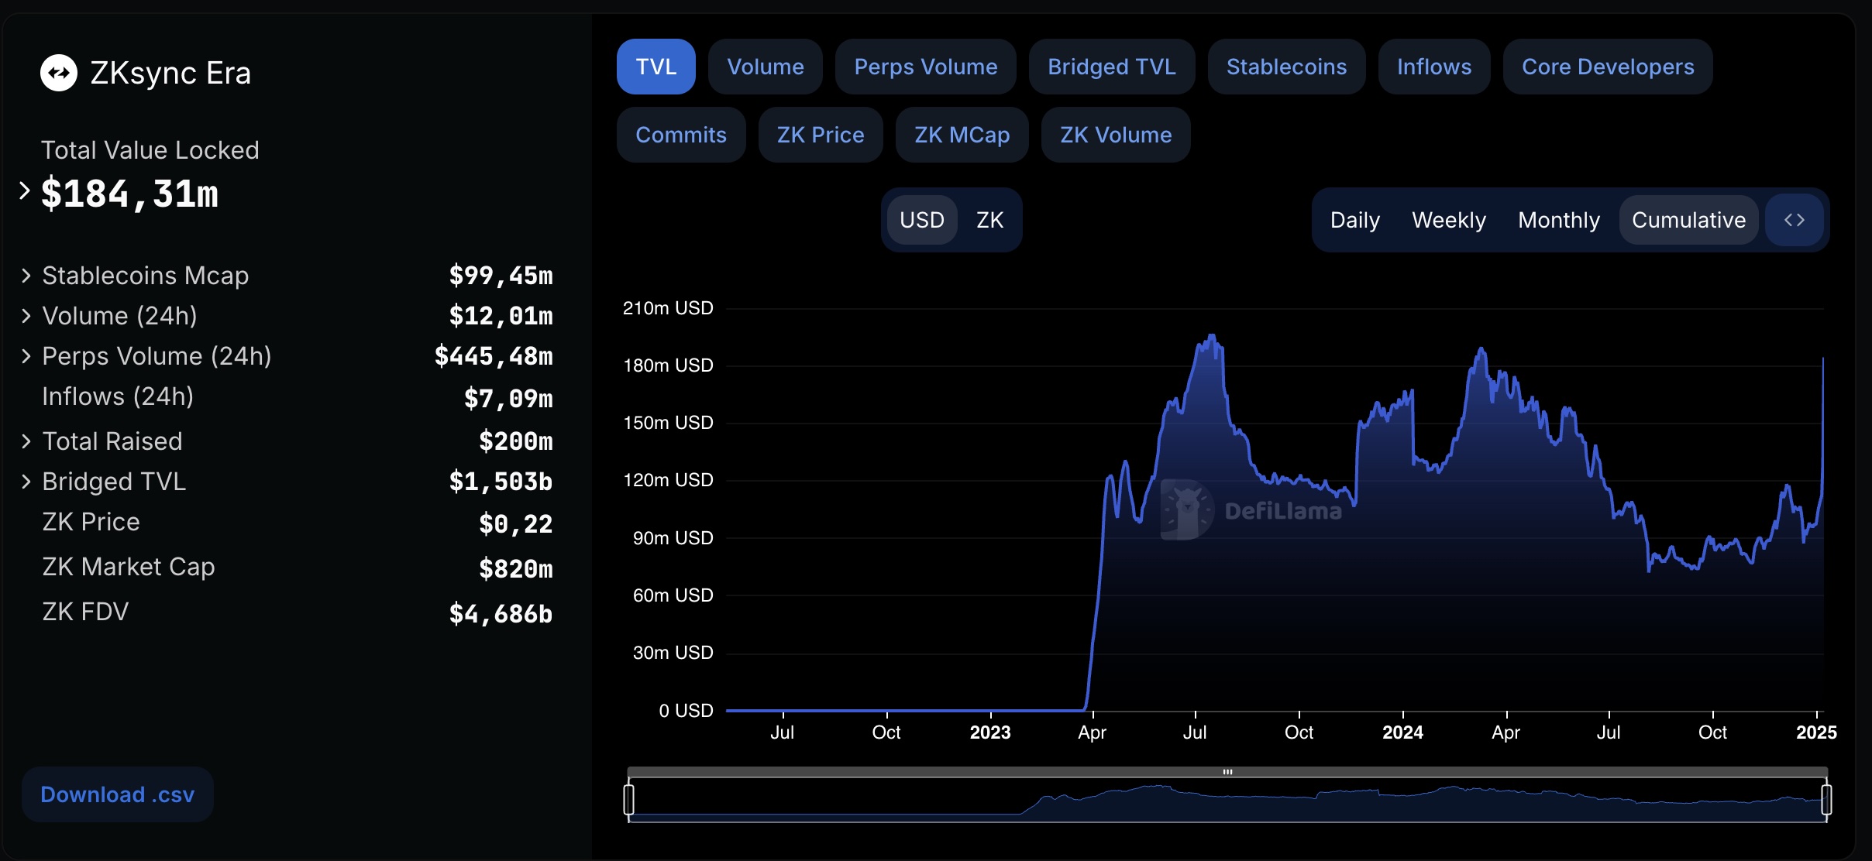This screenshot has height=861, width=1872.
Task: Click the $820m market cap value
Action: tap(516, 569)
